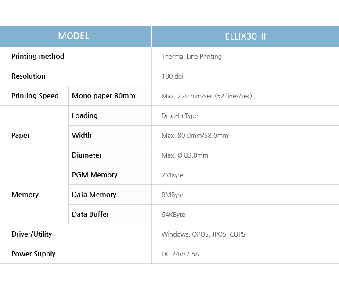Image resolution: width=339 pixels, height=292 pixels.
Task: Click the 8MByte Data Memory value
Action: (x=173, y=195)
